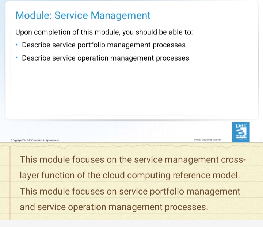Click the copyright 2014 EMC Corporation footer text
The height and width of the screenshot is (227, 263).
tap(35, 140)
